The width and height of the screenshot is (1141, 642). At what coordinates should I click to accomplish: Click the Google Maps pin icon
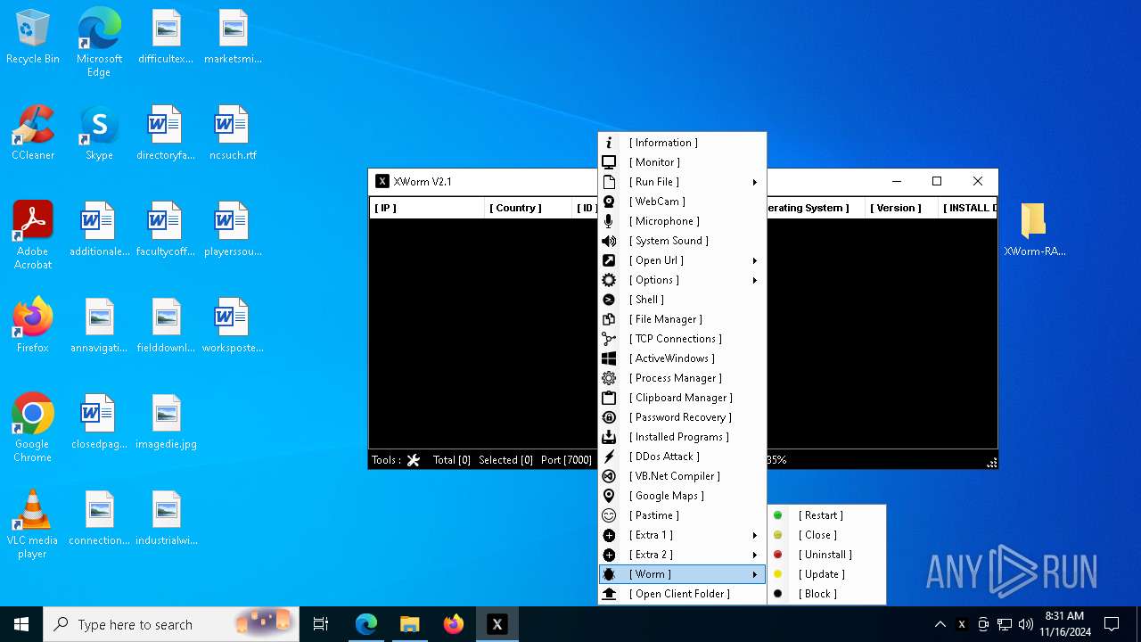[609, 496]
